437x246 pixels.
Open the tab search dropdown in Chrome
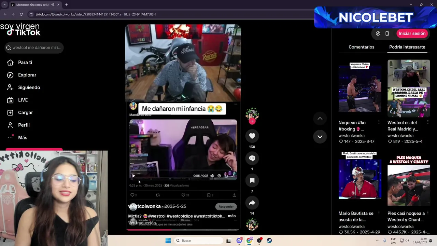[x=4, y=5]
